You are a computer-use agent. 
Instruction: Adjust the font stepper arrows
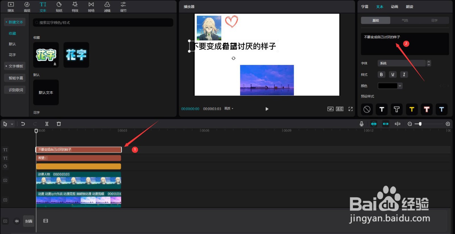(x=429, y=63)
